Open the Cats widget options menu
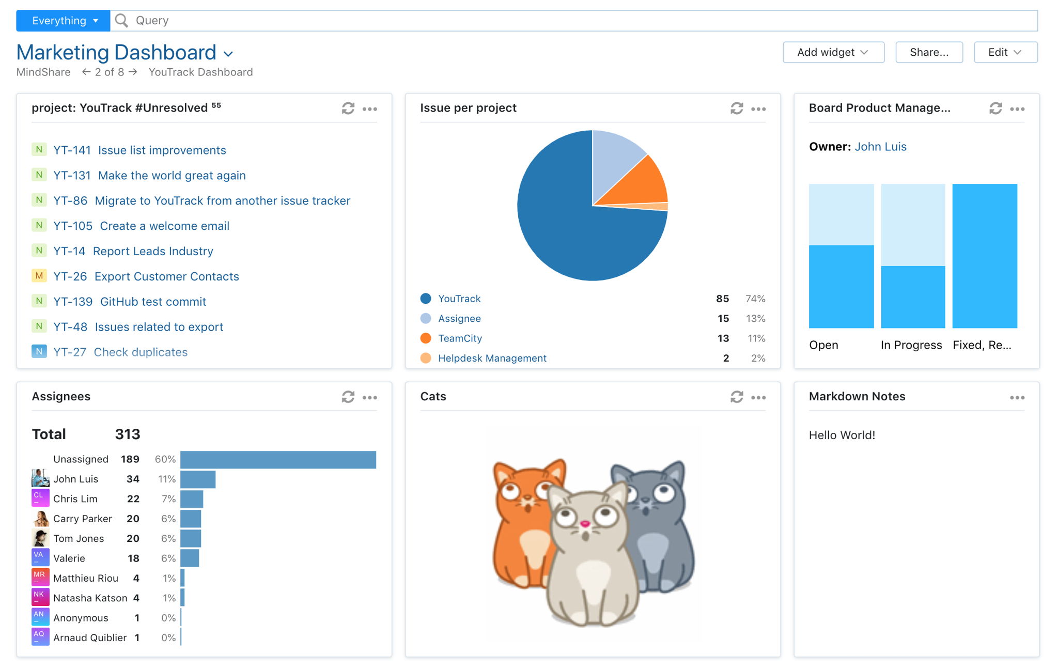The image size is (1058, 670). [758, 397]
